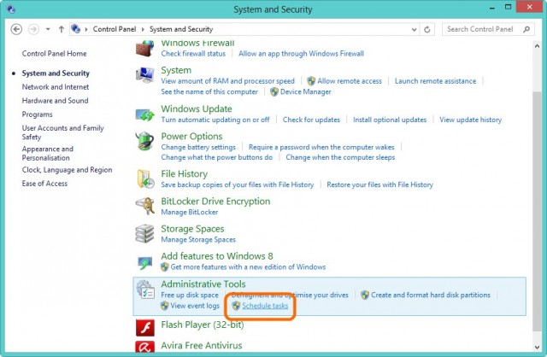Open Clock, Language and Region
Image resolution: width=547 pixels, height=357 pixels.
pyautogui.click(x=67, y=170)
